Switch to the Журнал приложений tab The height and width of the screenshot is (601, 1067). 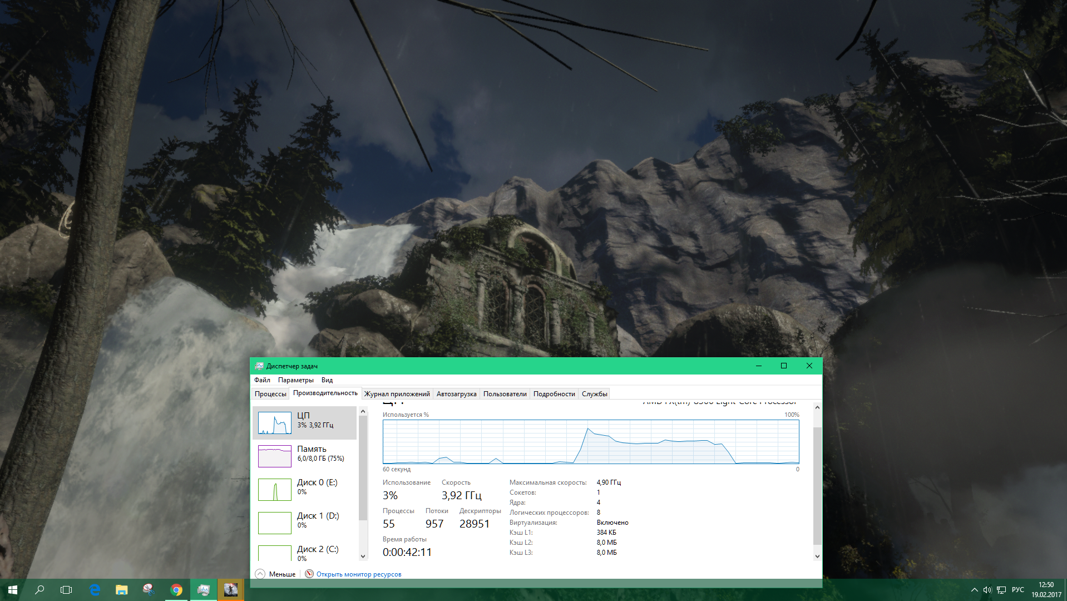point(397,394)
